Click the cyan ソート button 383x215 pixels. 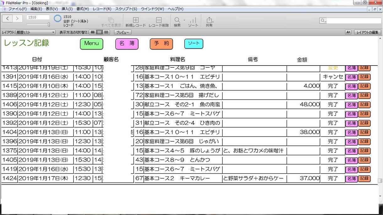(194, 44)
